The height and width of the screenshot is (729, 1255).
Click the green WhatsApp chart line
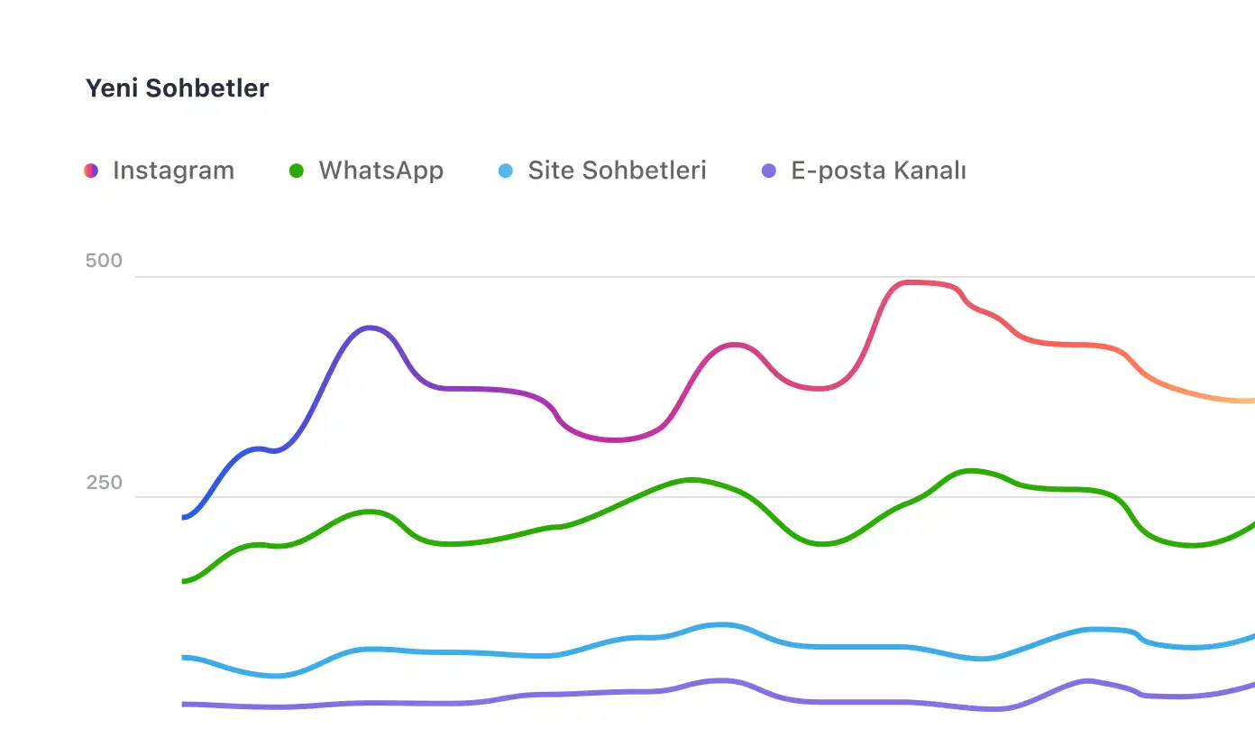tap(690, 480)
